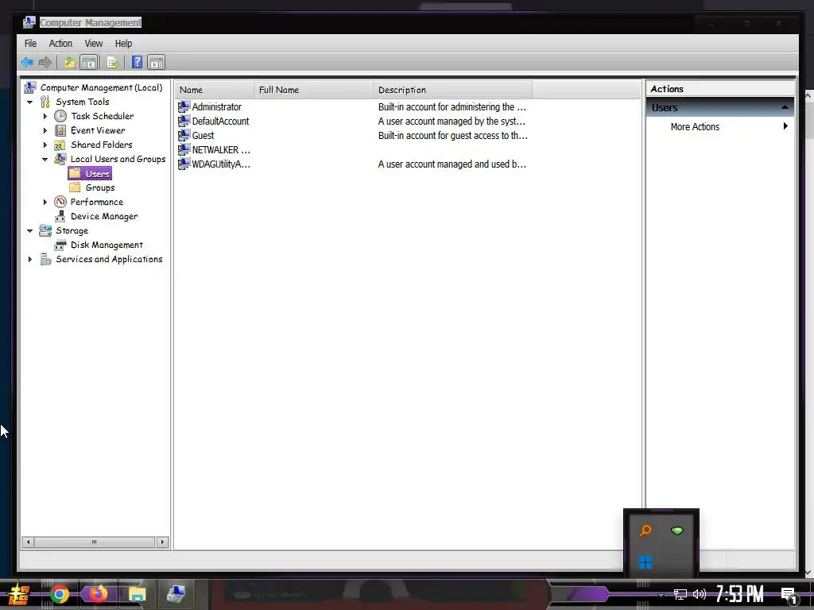Click the 7:53 PM taskbar clock
The width and height of the screenshot is (814, 610).
click(x=739, y=594)
